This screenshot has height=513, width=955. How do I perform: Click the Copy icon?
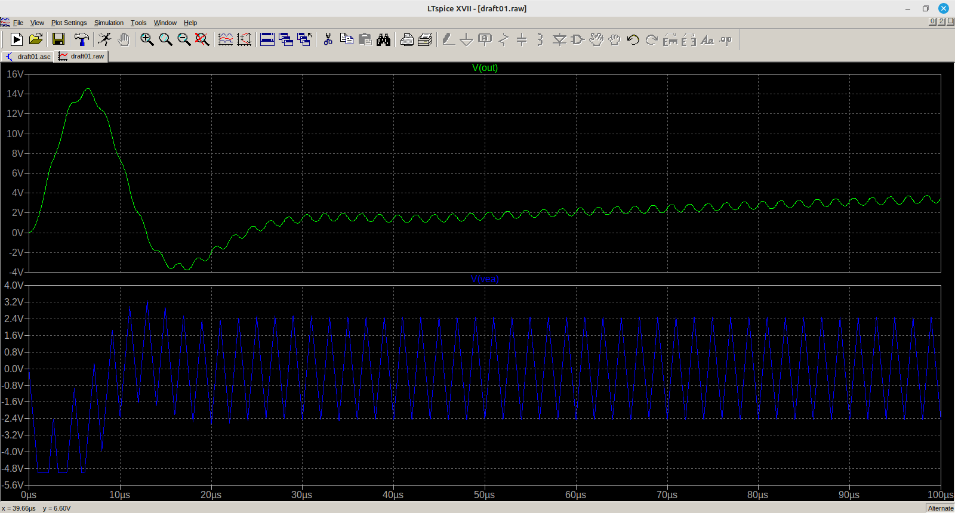pos(347,39)
